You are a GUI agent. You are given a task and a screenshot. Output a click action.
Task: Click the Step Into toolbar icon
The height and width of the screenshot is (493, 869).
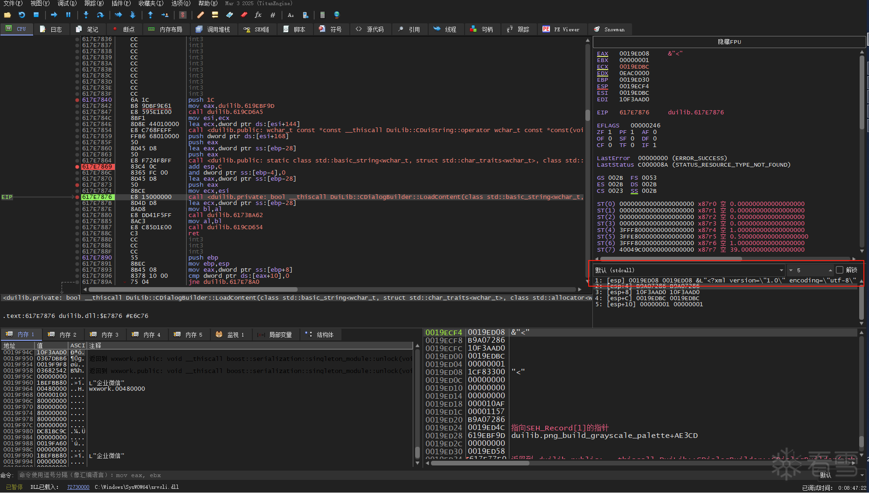tap(86, 15)
